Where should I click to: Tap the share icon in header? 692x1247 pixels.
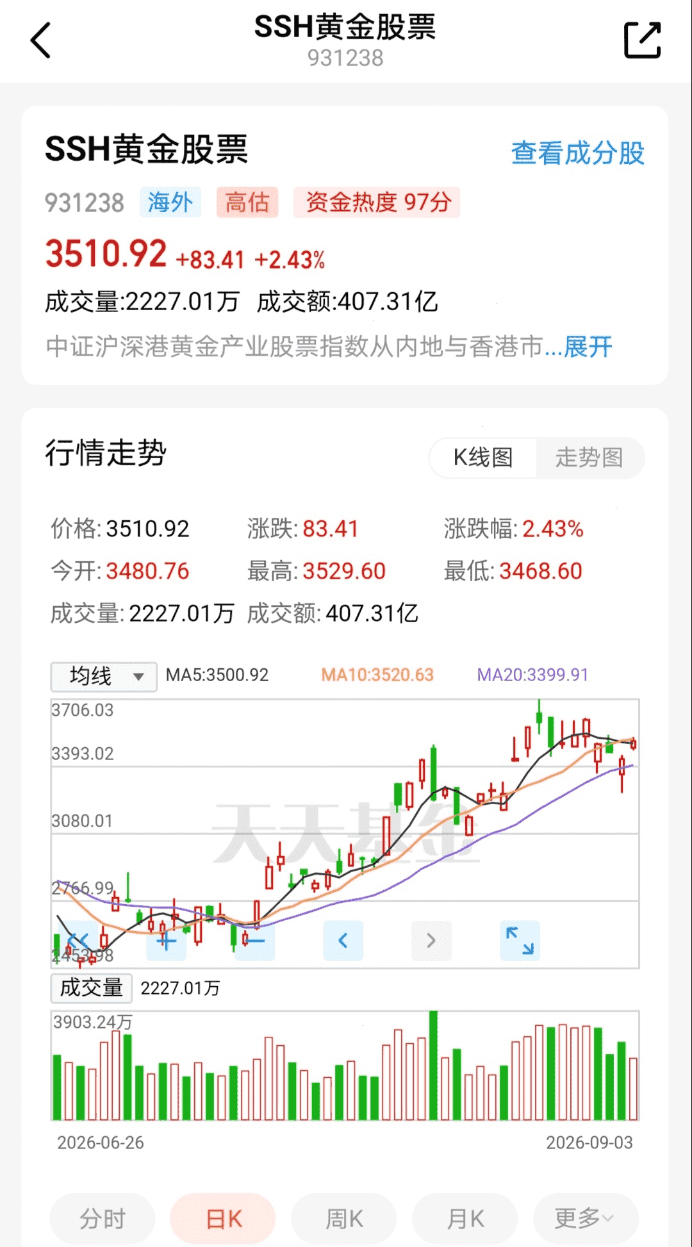coord(642,40)
